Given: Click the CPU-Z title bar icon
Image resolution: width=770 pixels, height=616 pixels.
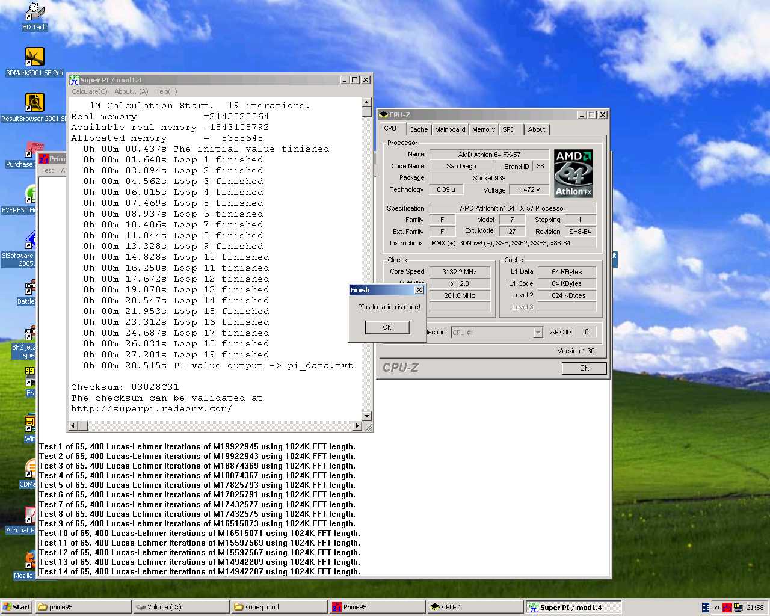Looking at the screenshot, I should [383, 115].
